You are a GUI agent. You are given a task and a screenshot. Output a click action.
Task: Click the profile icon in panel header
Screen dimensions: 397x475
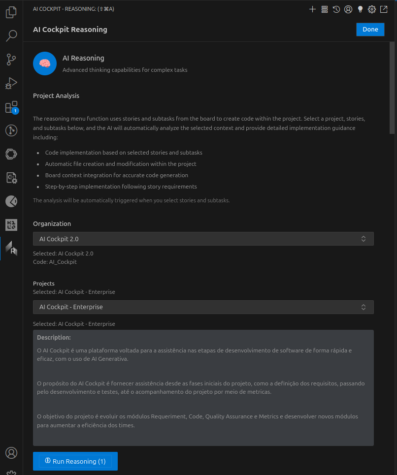tap(348, 9)
